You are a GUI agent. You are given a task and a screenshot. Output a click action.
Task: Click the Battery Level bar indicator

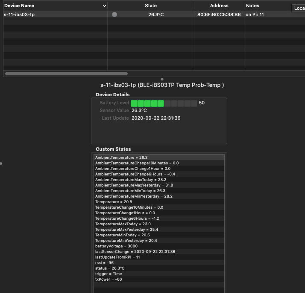pos(164,103)
